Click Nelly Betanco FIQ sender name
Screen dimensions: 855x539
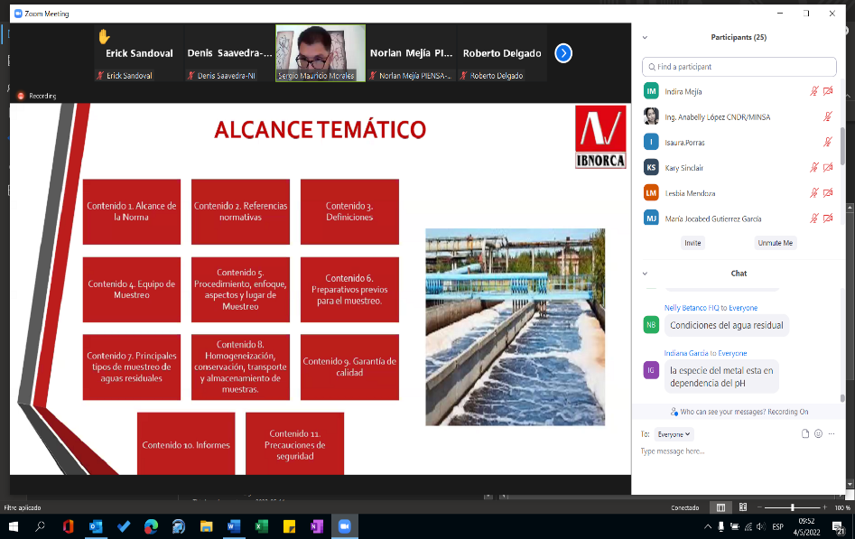[x=692, y=308]
